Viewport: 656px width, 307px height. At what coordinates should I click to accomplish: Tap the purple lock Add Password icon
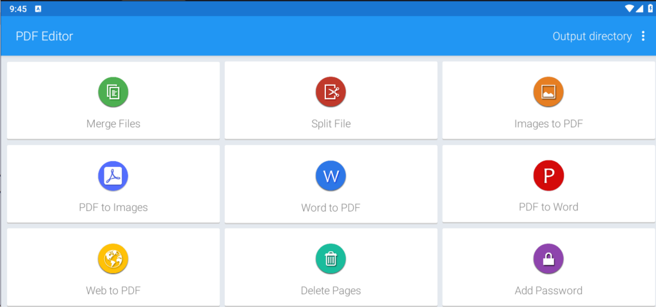click(x=548, y=259)
